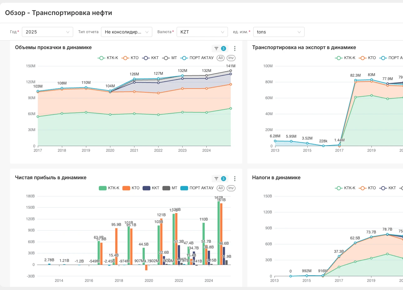Click 78.7B label in Налоги в динамике
Viewport: 403px width, 290px height.
pos(387,229)
